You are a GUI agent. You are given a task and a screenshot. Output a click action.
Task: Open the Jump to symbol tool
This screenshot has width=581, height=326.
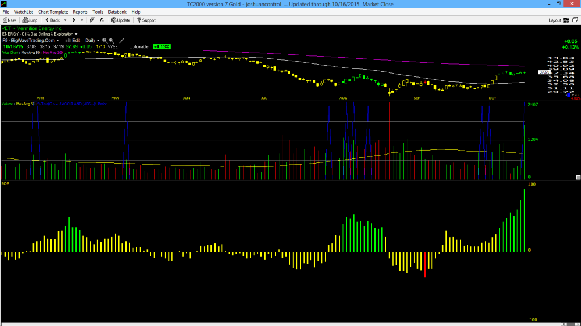click(30, 20)
